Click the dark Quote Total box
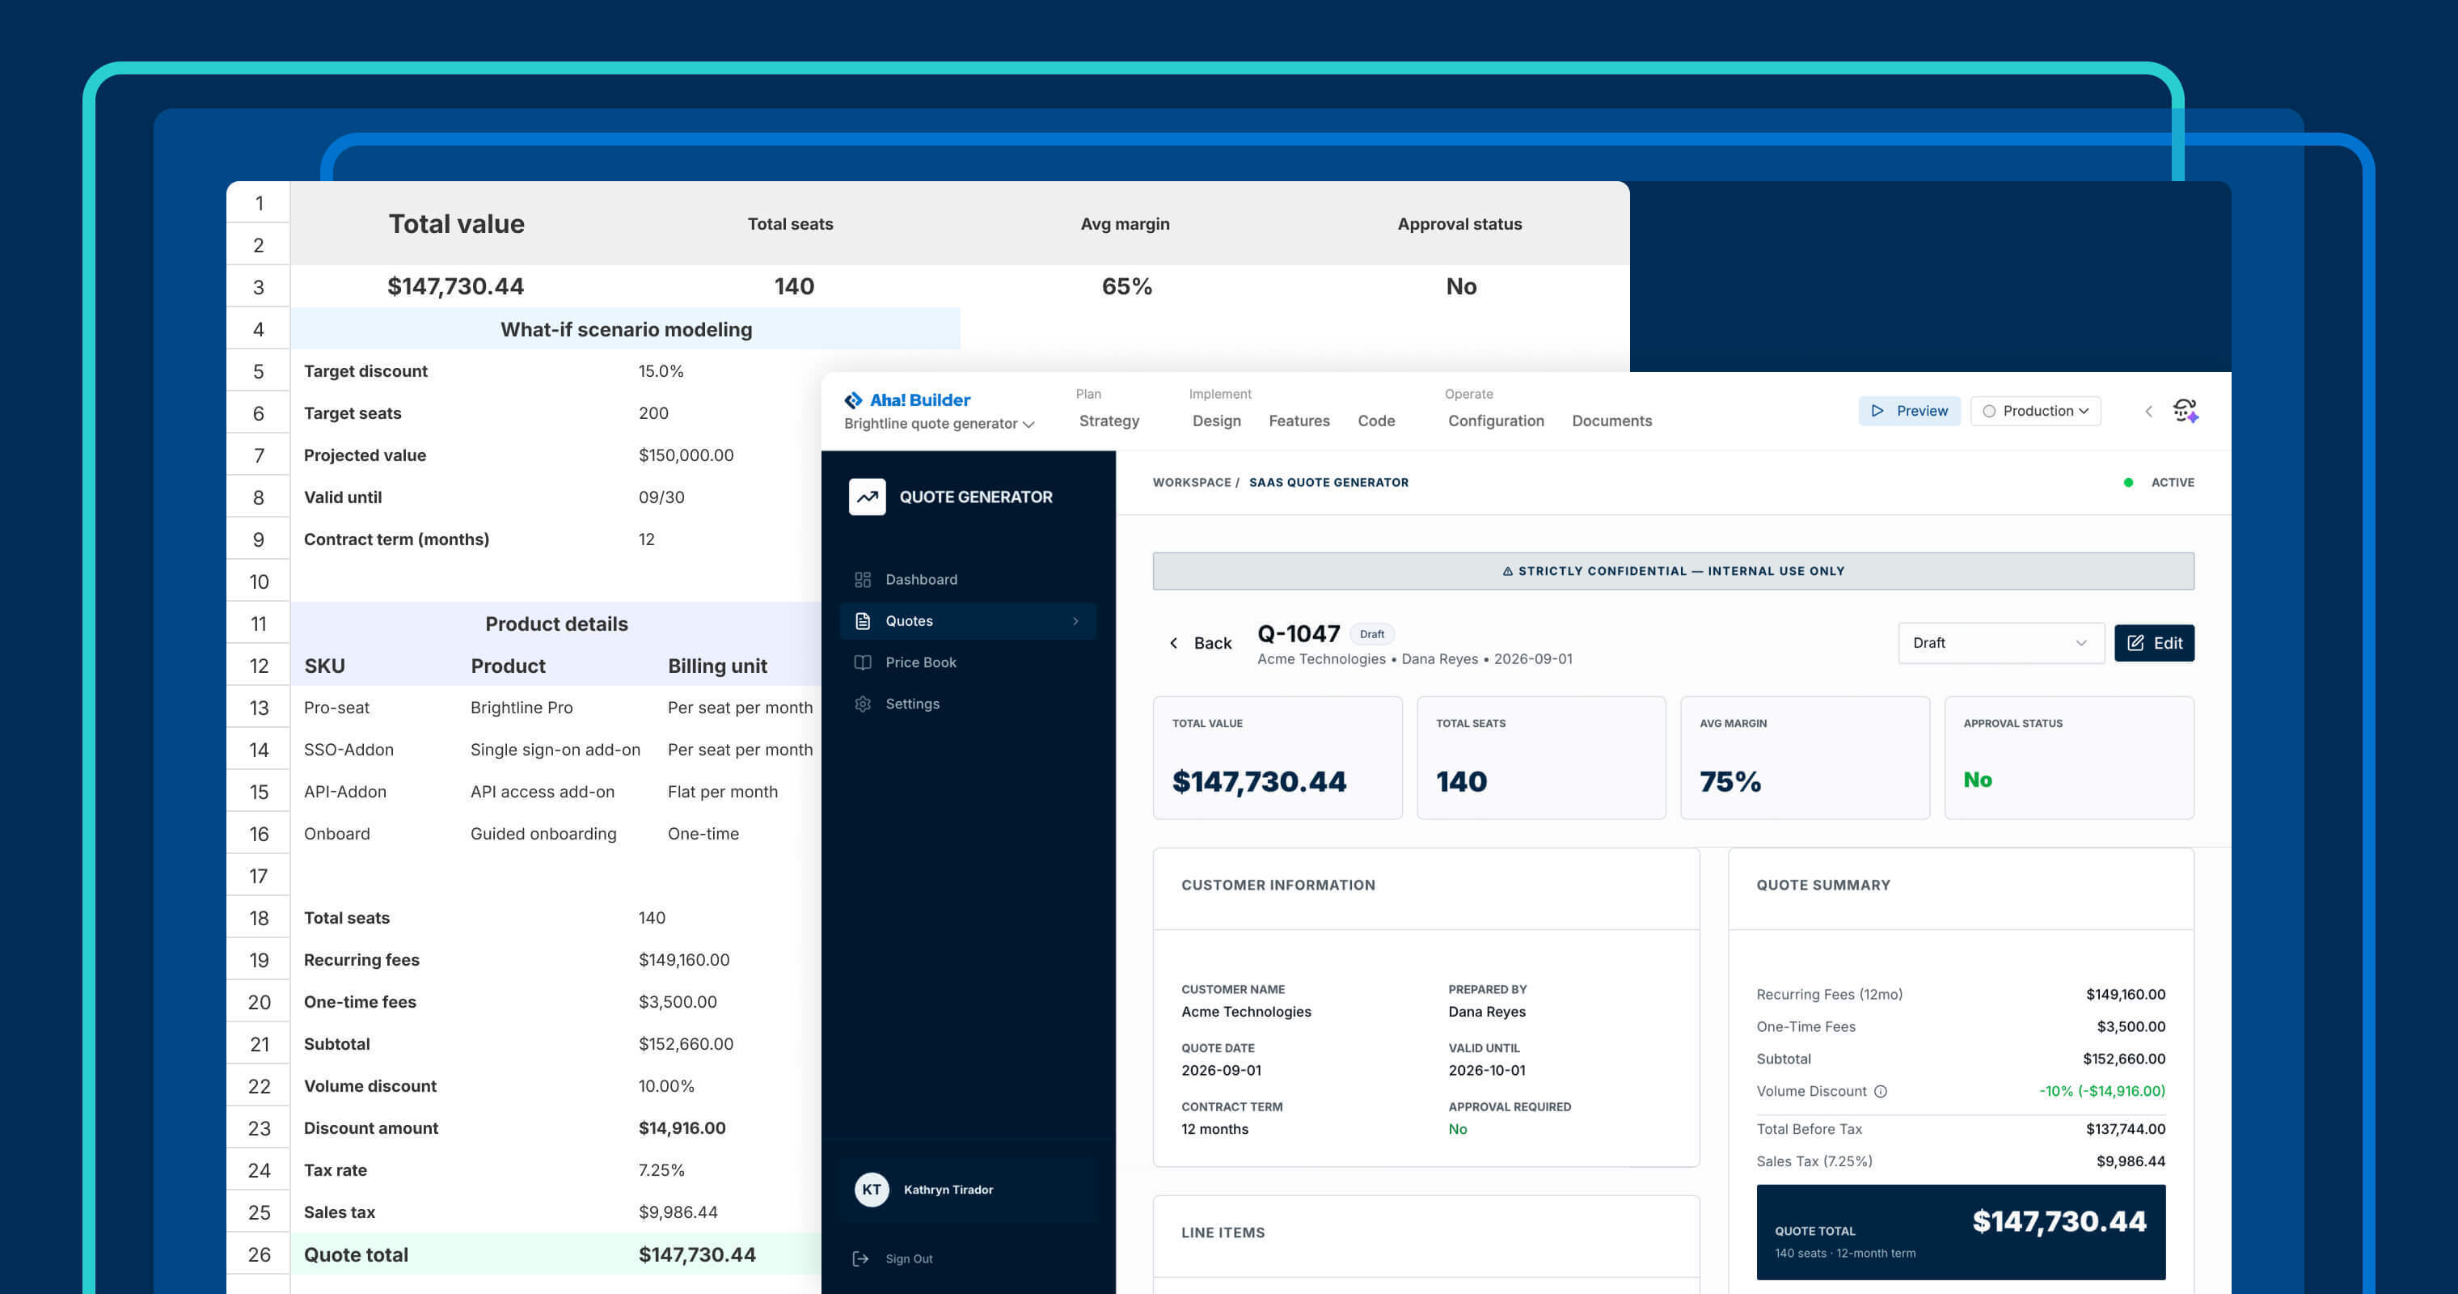2458x1294 pixels. coord(1960,1232)
